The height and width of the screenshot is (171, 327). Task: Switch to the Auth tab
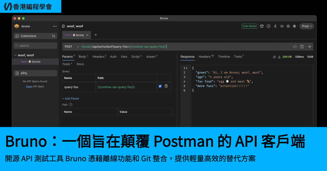point(113,57)
